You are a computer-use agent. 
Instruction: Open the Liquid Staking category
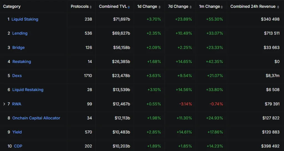tap(25, 19)
